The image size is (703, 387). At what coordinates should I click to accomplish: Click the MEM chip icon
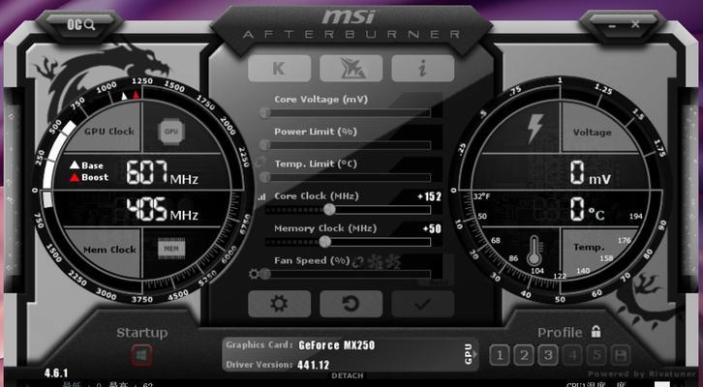click(x=171, y=249)
